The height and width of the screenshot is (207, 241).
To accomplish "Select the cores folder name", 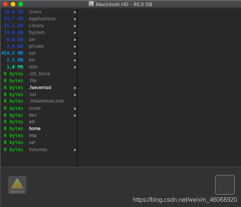I will [x=35, y=108].
